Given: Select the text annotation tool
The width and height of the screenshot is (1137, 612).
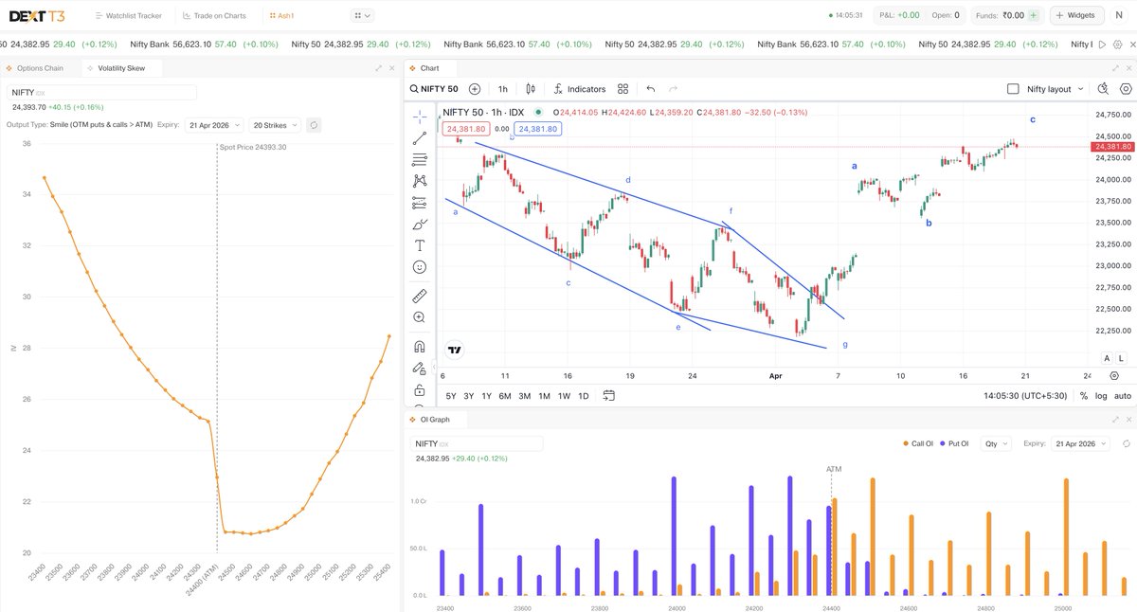Looking at the screenshot, I should click(x=419, y=247).
